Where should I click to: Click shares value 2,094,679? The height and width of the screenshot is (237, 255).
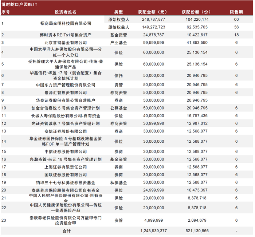197,220
